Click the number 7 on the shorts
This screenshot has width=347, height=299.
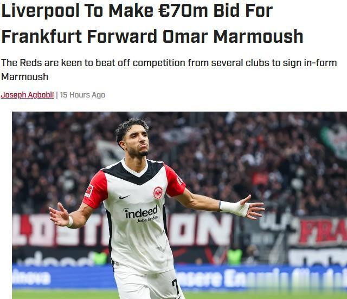point(176,287)
